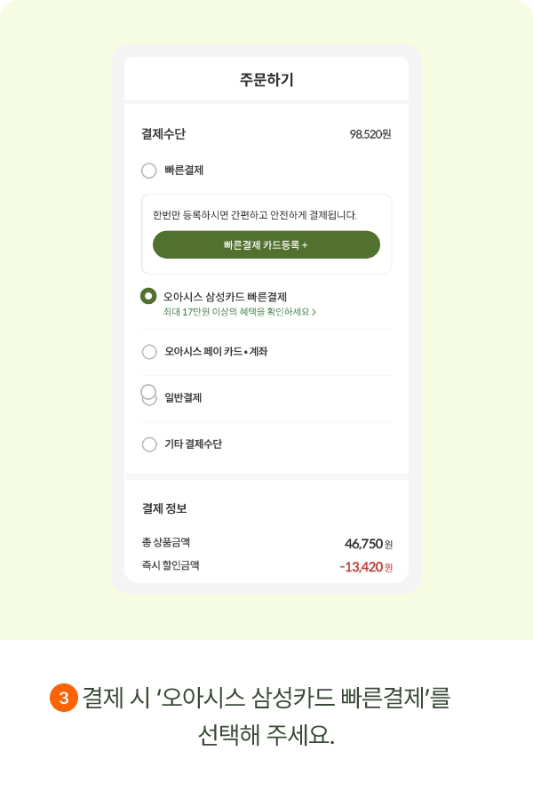Image resolution: width=533 pixels, height=791 pixels.
Task: Pick the 일반결제 radio option
Action: tap(149, 396)
